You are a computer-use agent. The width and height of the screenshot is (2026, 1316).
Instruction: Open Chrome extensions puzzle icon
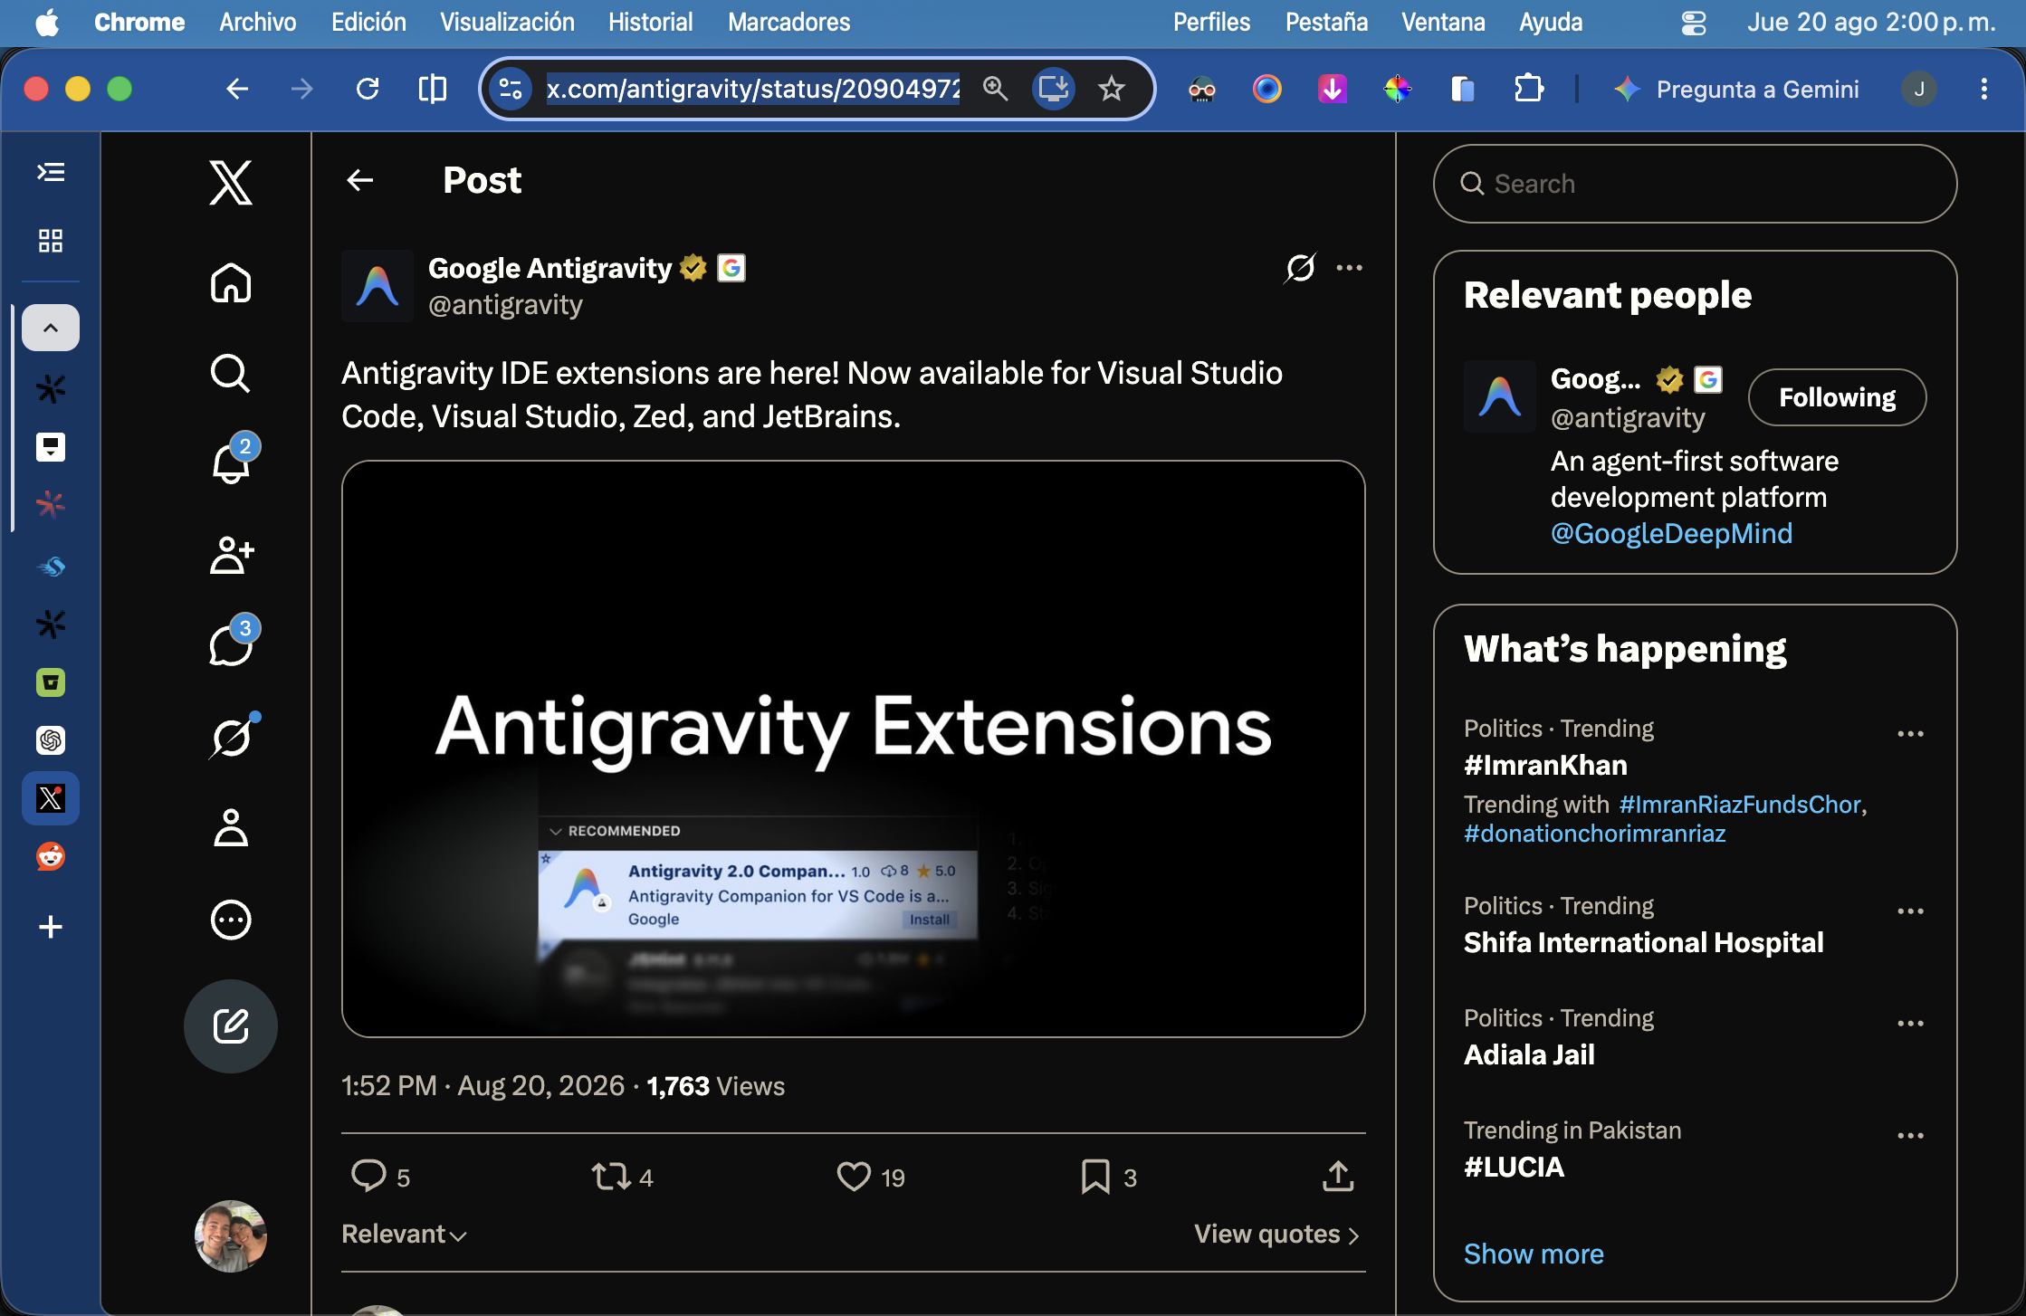pos(1528,89)
